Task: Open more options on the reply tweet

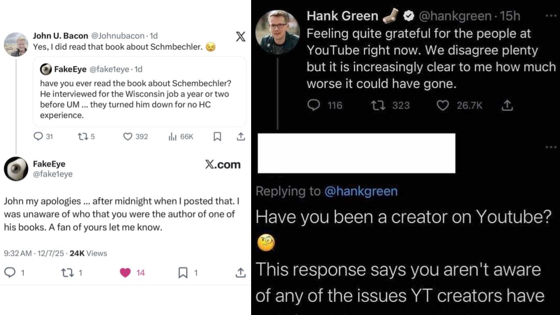Action: pos(551,147)
